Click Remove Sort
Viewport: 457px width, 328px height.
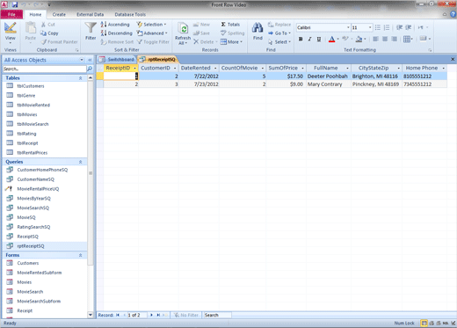click(x=117, y=42)
